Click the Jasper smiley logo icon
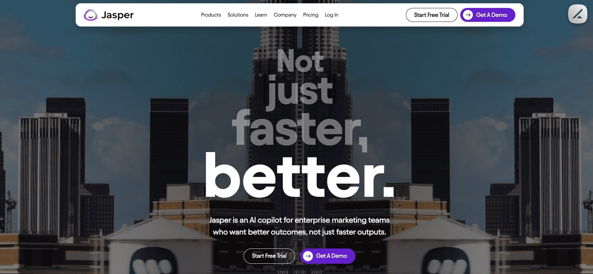 coord(90,15)
